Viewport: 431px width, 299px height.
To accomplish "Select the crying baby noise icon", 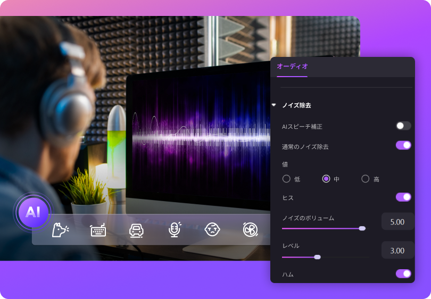I will tap(212, 229).
